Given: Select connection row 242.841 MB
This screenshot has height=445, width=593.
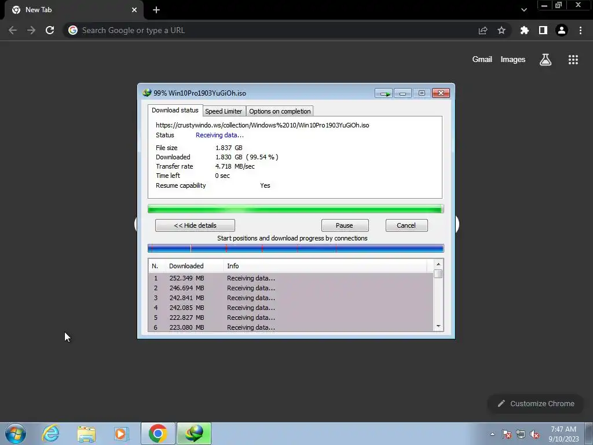Looking at the screenshot, I should pos(291,298).
